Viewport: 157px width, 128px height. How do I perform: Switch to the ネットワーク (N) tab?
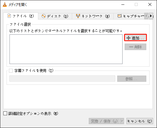[93, 16]
